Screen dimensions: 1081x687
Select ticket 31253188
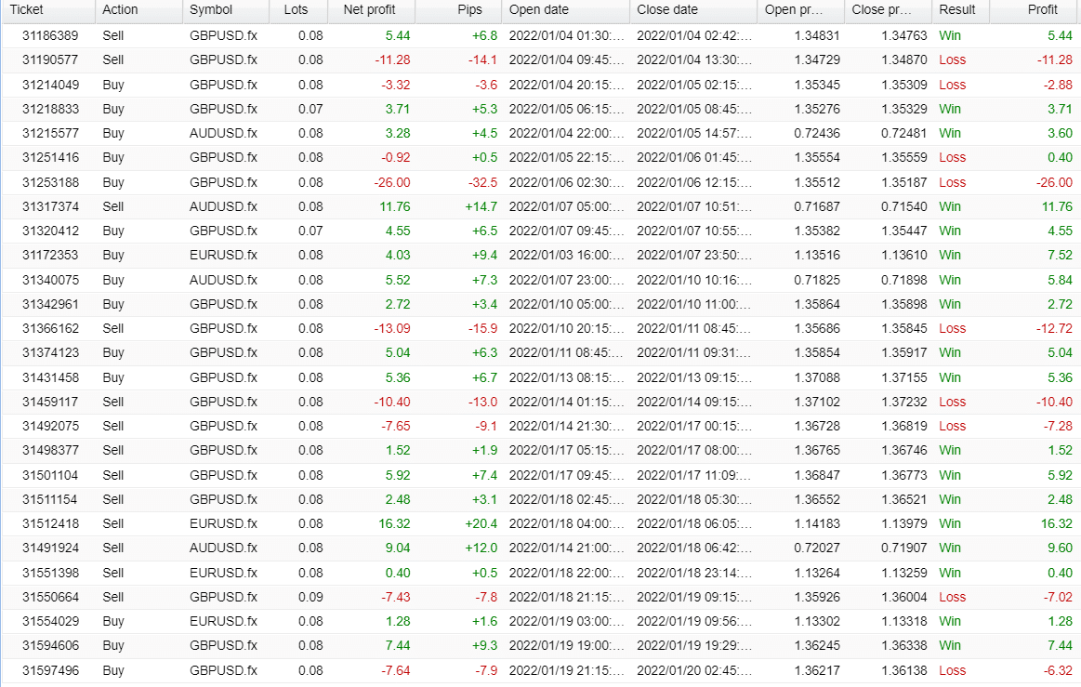(50, 183)
